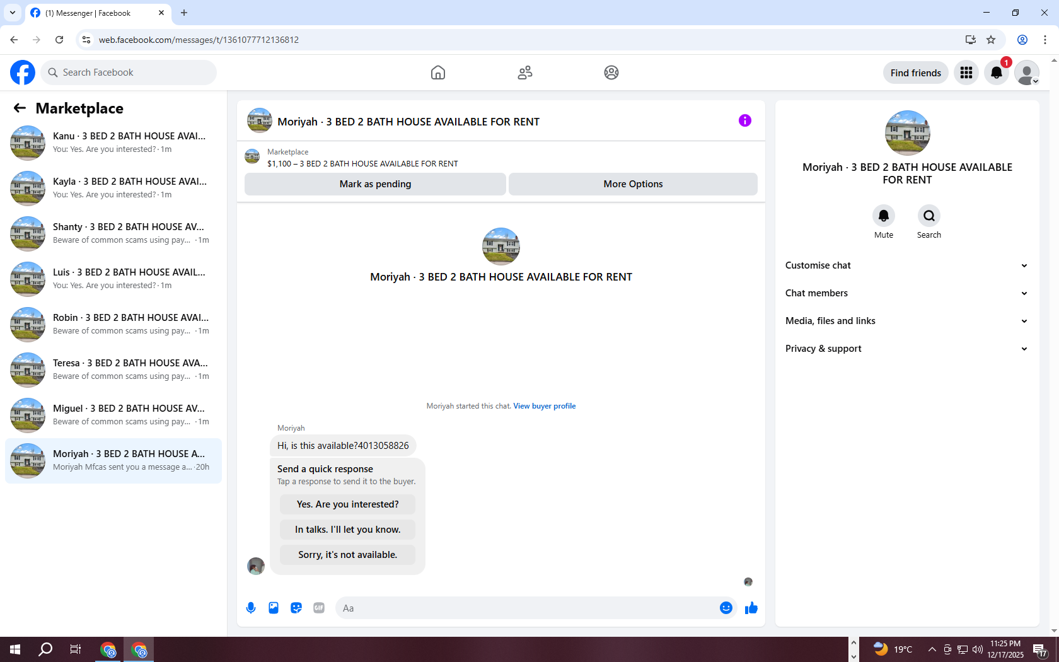Expand Customise chat section
1059x662 pixels.
[x=907, y=265]
